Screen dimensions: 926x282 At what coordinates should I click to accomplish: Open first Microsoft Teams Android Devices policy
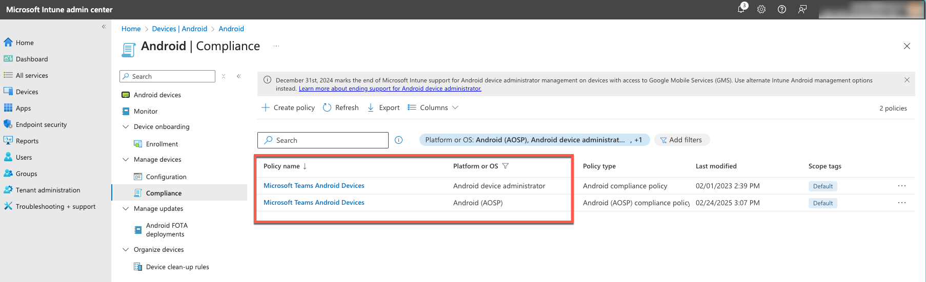(x=314, y=186)
